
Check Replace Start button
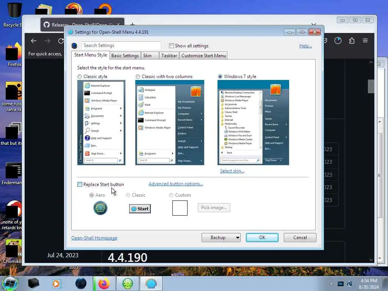80,185
